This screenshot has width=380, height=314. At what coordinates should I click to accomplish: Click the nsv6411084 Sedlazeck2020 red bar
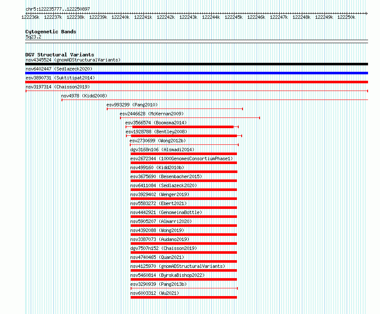coord(184,190)
